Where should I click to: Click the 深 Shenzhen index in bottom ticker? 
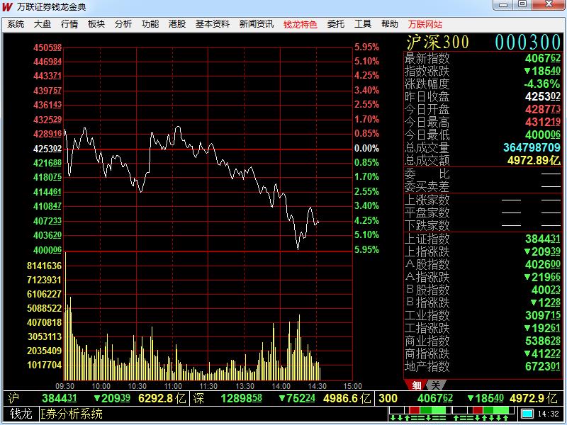199,399
